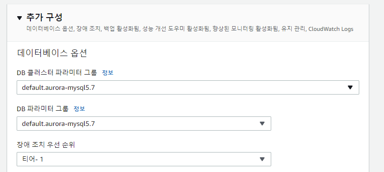This screenshot has height=172, width=384.
Task: Click the 추가 구성 section title
Action: pyautogui.click(x=44, y=18)
